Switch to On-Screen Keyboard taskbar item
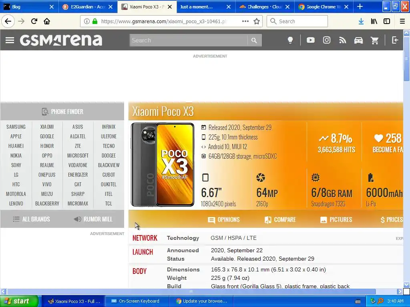Image resolution: width=410 pixels, height=307 pixels. 137,301
